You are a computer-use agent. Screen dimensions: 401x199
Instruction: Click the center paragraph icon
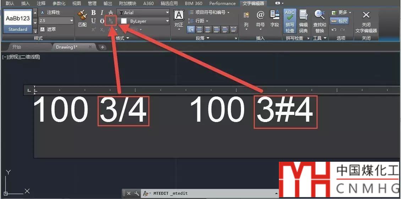(208, 29)
